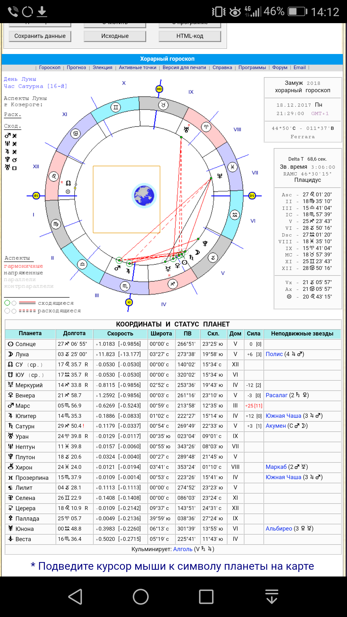
Task: Click the 'Долгота' column header
Action: (x=74, y=334)
